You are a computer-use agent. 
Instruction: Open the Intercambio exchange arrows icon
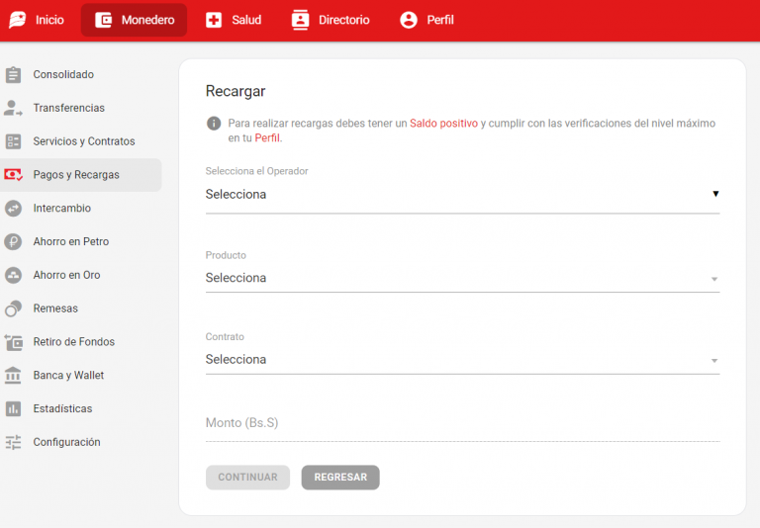(x=13, y=209)
